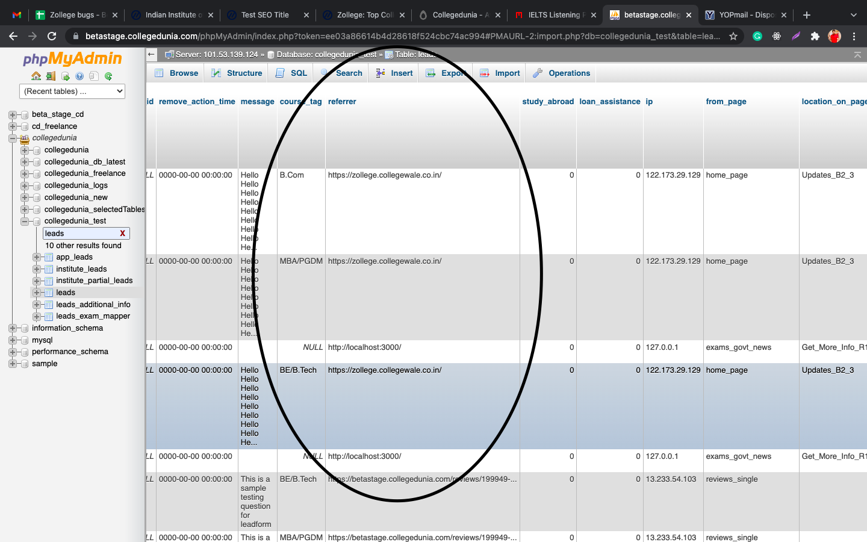Click the leads_exam_mapper table icon

coord(49,316)
